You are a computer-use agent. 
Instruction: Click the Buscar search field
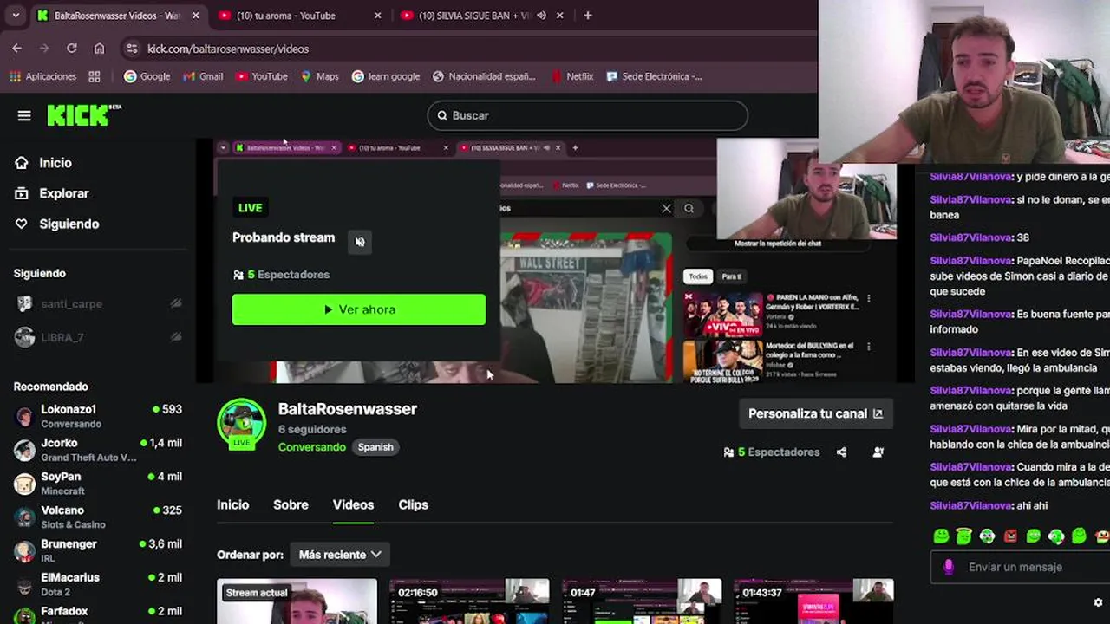[587, 115]
